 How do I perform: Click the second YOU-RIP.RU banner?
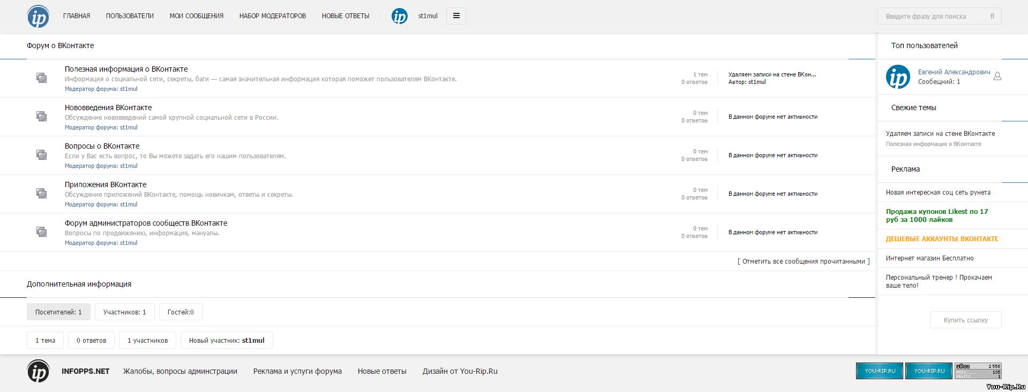(x=929, y=371)
